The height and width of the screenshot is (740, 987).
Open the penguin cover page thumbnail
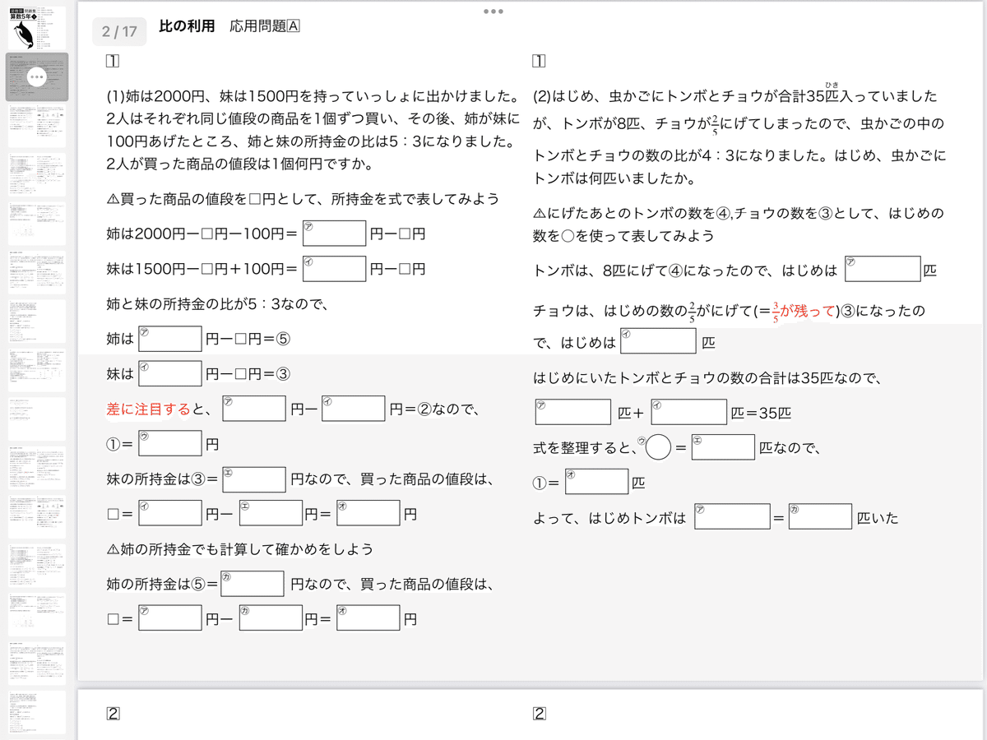pos(37,29)
